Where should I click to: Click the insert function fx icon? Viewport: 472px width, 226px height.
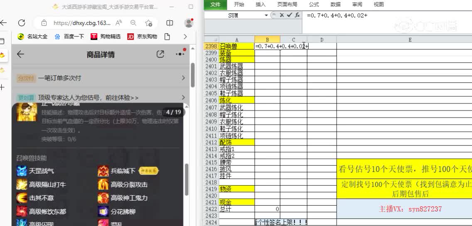point(297,15)
